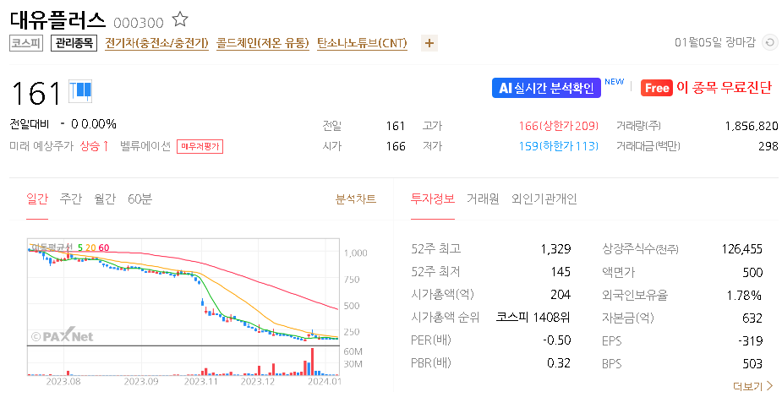Add 대유플러스 to favorites with star icon
The width and height of the screenshot is (782, 408).
[x=180, y=19]
